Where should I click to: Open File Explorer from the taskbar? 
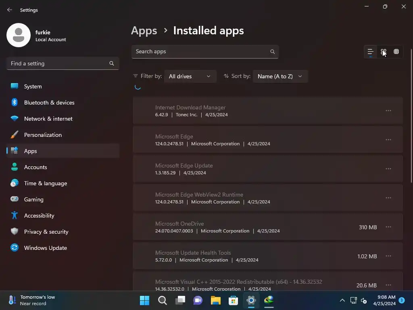(215, 300)
